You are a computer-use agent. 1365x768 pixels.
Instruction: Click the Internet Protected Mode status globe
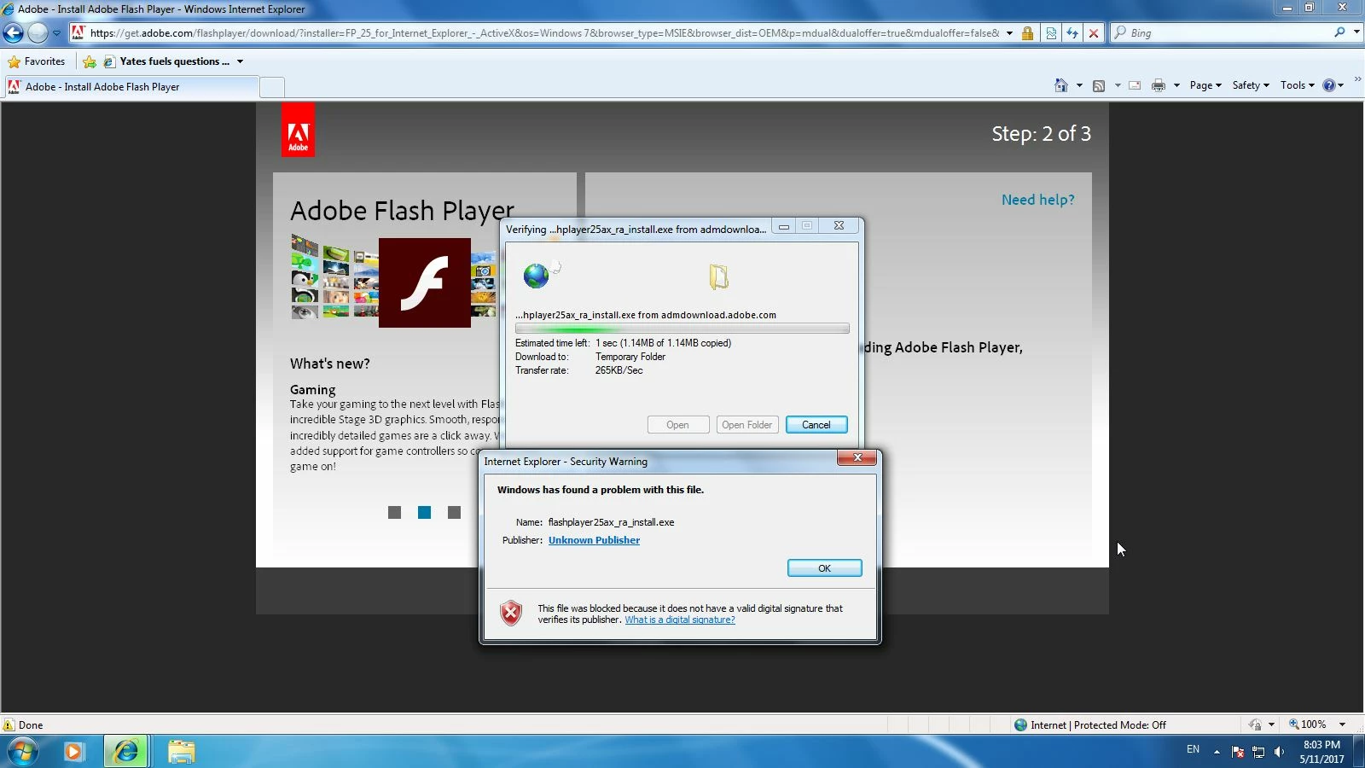pyautogui.click(x=1020, y=725)
